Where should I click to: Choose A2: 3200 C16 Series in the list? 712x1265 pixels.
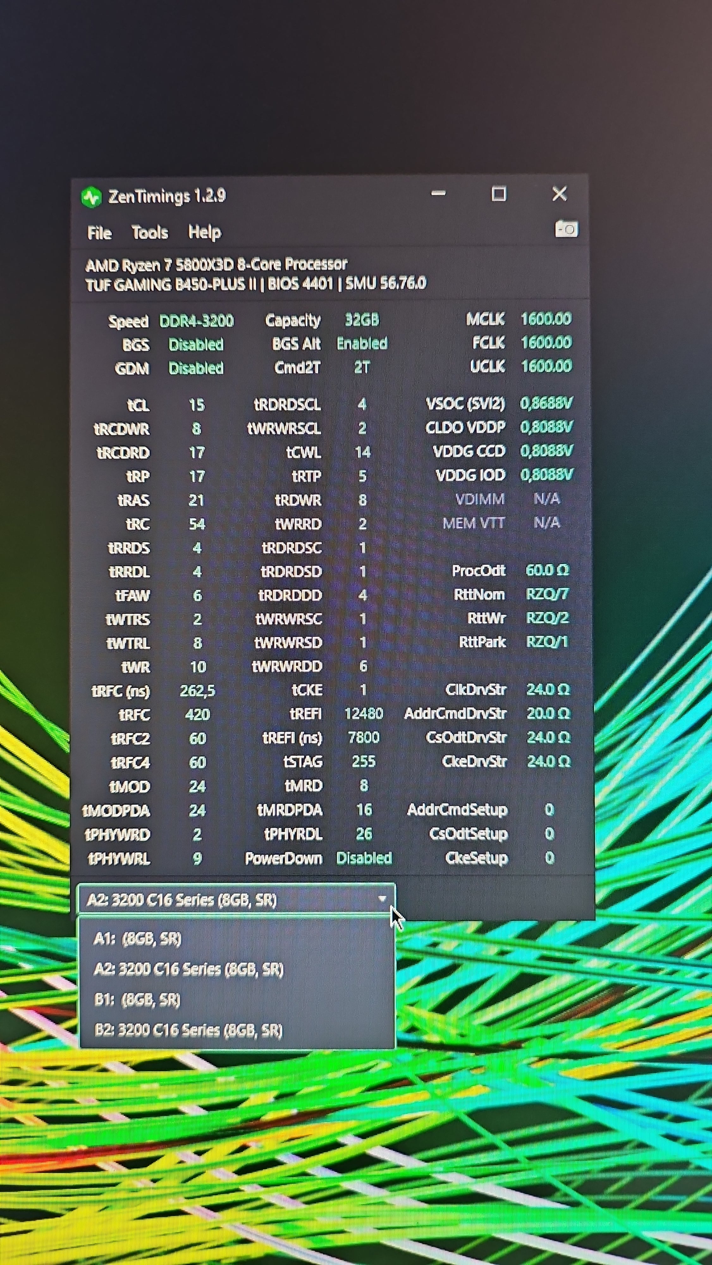[x=237, y=969]
